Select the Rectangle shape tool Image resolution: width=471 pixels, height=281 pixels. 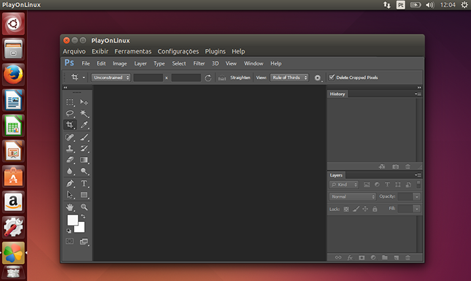pos(84,195)
